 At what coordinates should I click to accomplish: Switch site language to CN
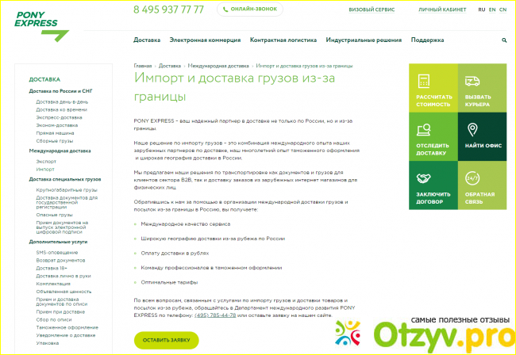503,10
